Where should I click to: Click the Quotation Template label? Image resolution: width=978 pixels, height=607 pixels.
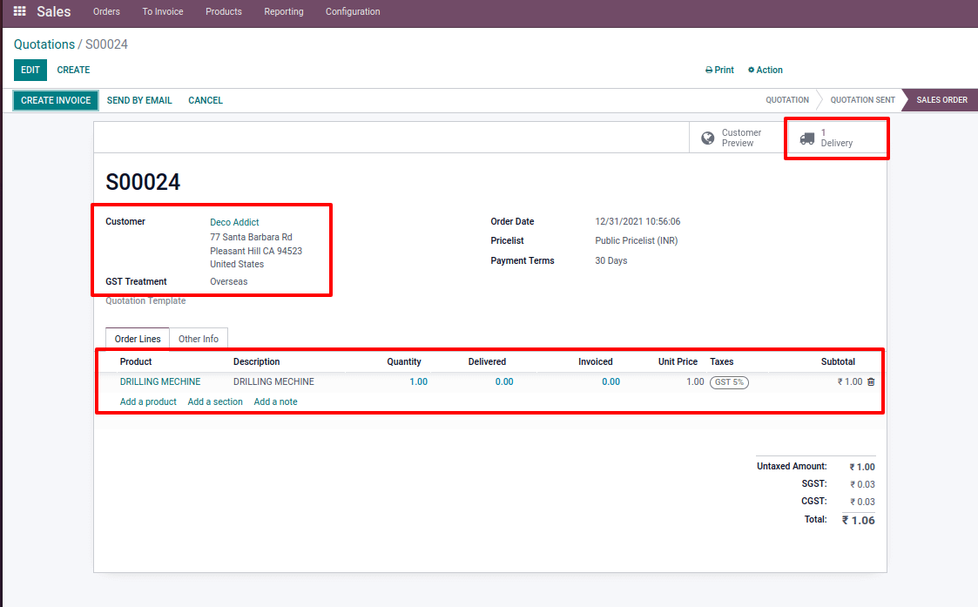(x=145, y=300)
